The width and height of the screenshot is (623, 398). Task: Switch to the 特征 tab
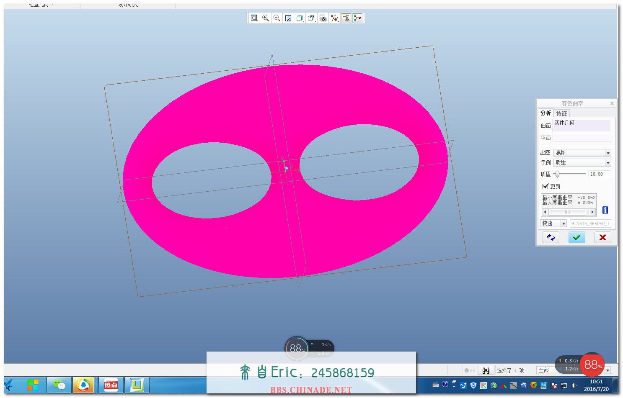coord(561,113)
